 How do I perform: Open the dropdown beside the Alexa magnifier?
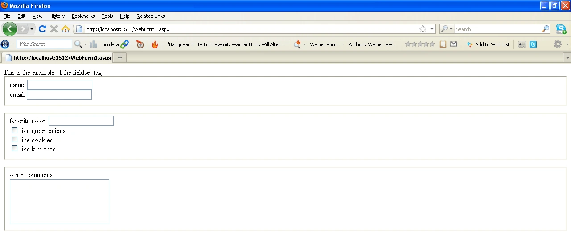pyautogui.click(x=85, y=44)
